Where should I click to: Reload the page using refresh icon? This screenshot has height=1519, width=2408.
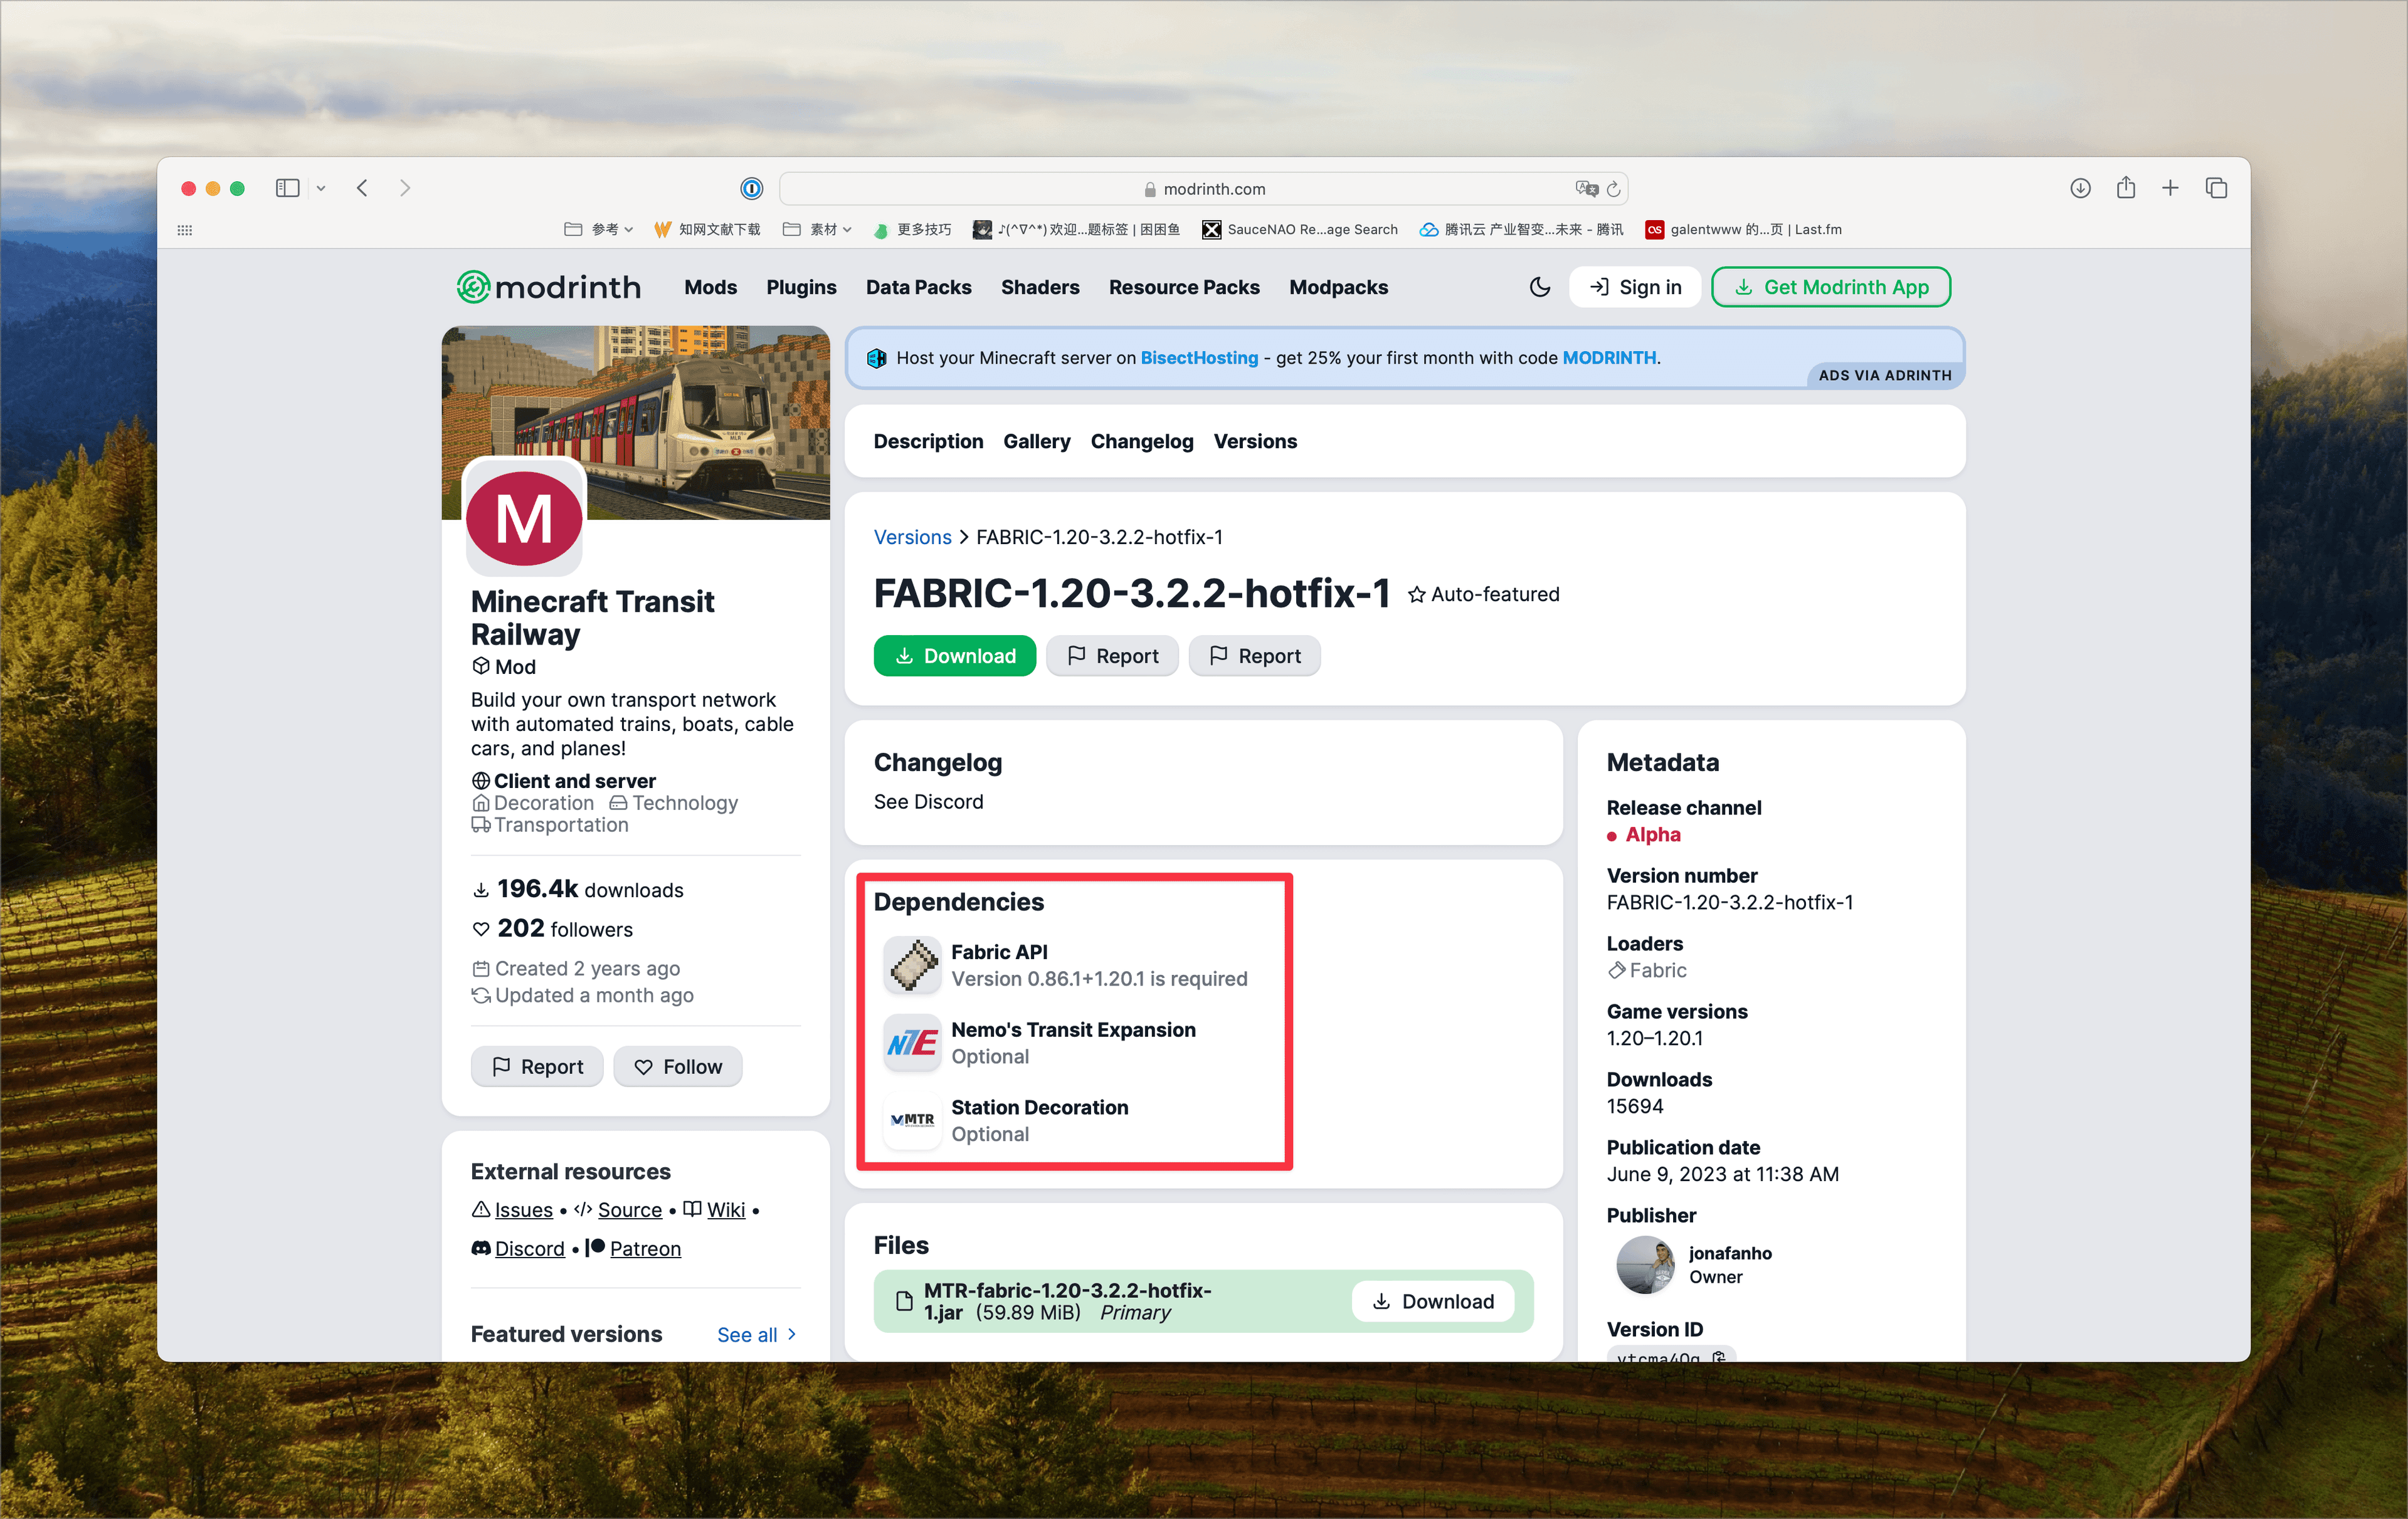[1613, 188]
